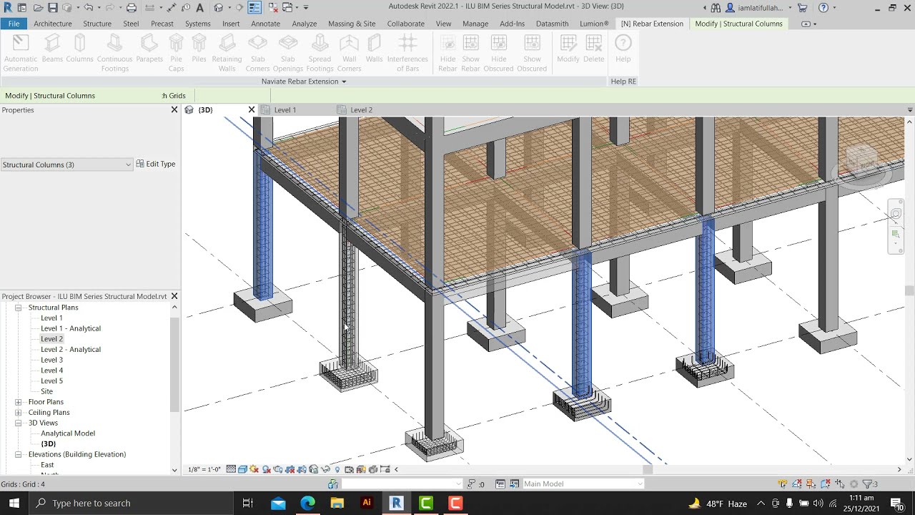Toggle Select Elements by Face in status bar
Screen dimensions: 915x515
(826, 484)
